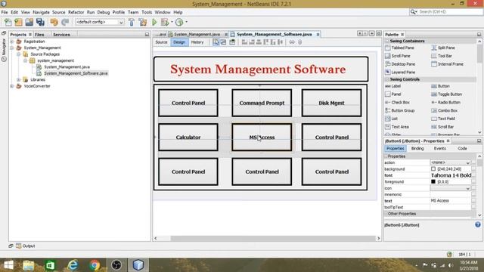The image size is (484, 272).
Task: Select Label component in the palette
Action: (x=393, y=86)
